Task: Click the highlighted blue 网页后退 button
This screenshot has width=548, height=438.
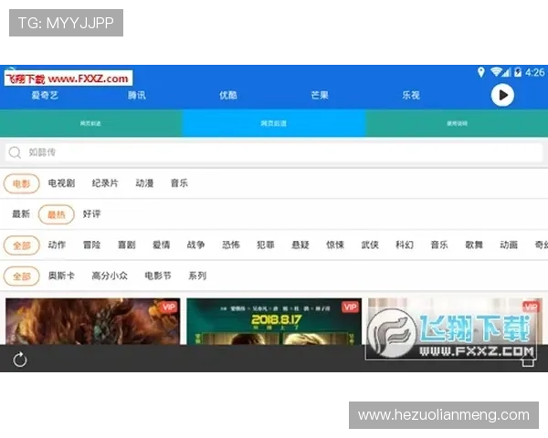Action: (x=274, y=123)
